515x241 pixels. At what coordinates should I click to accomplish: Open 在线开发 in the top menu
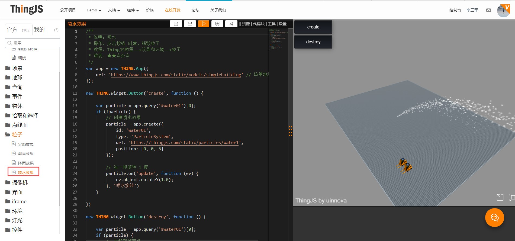tap(173, 10)
